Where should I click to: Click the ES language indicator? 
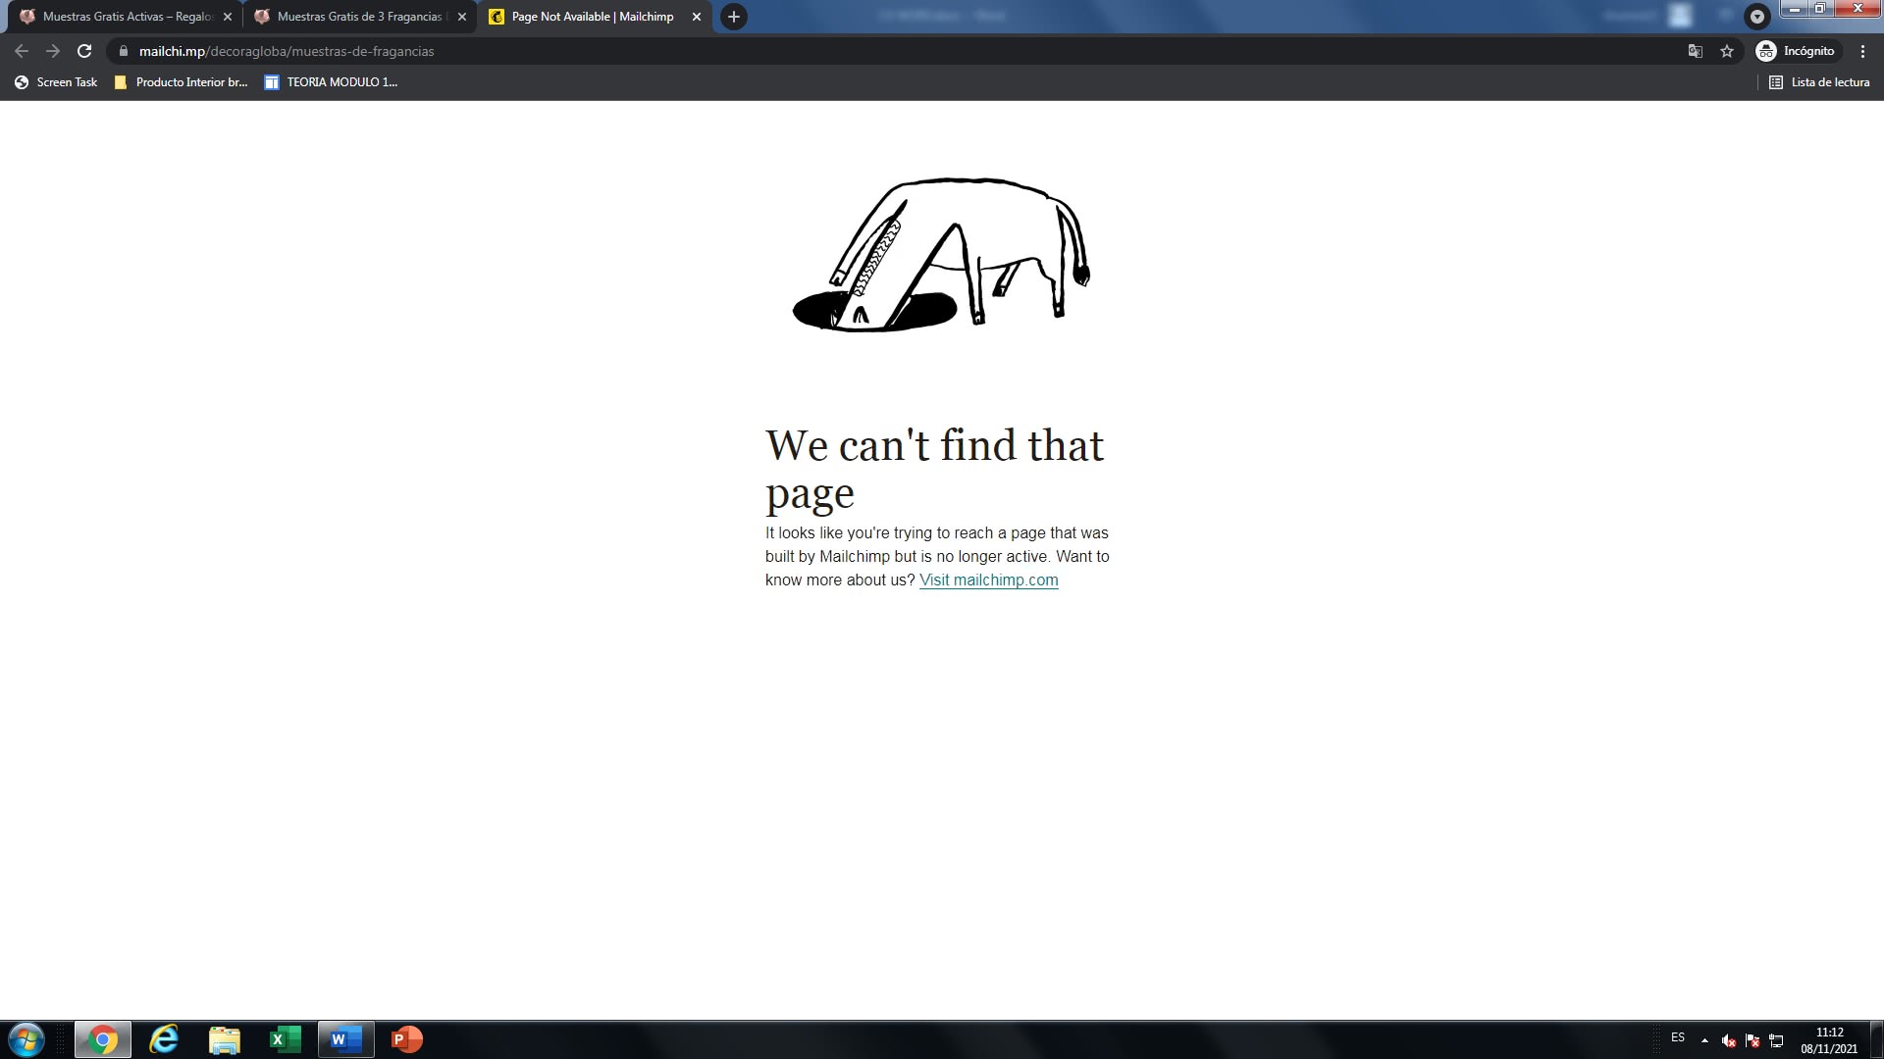pyautogui.click(x=1678, y=1037)
